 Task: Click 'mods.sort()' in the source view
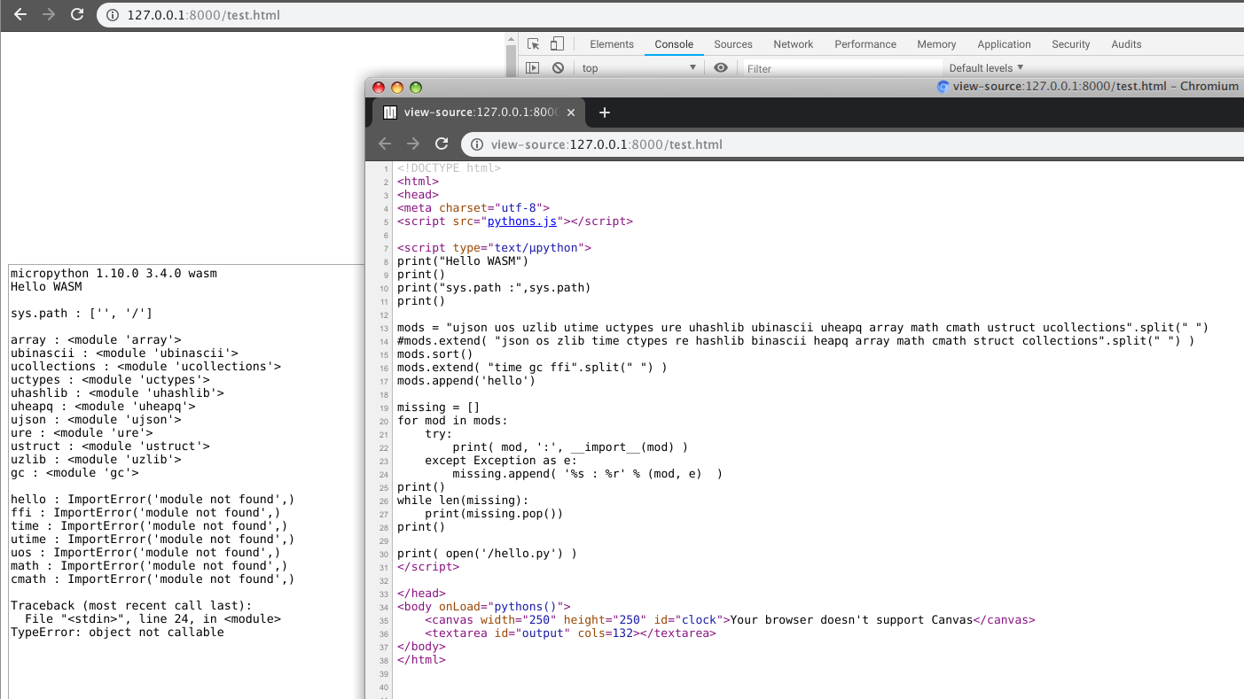[x=435, y=354]
